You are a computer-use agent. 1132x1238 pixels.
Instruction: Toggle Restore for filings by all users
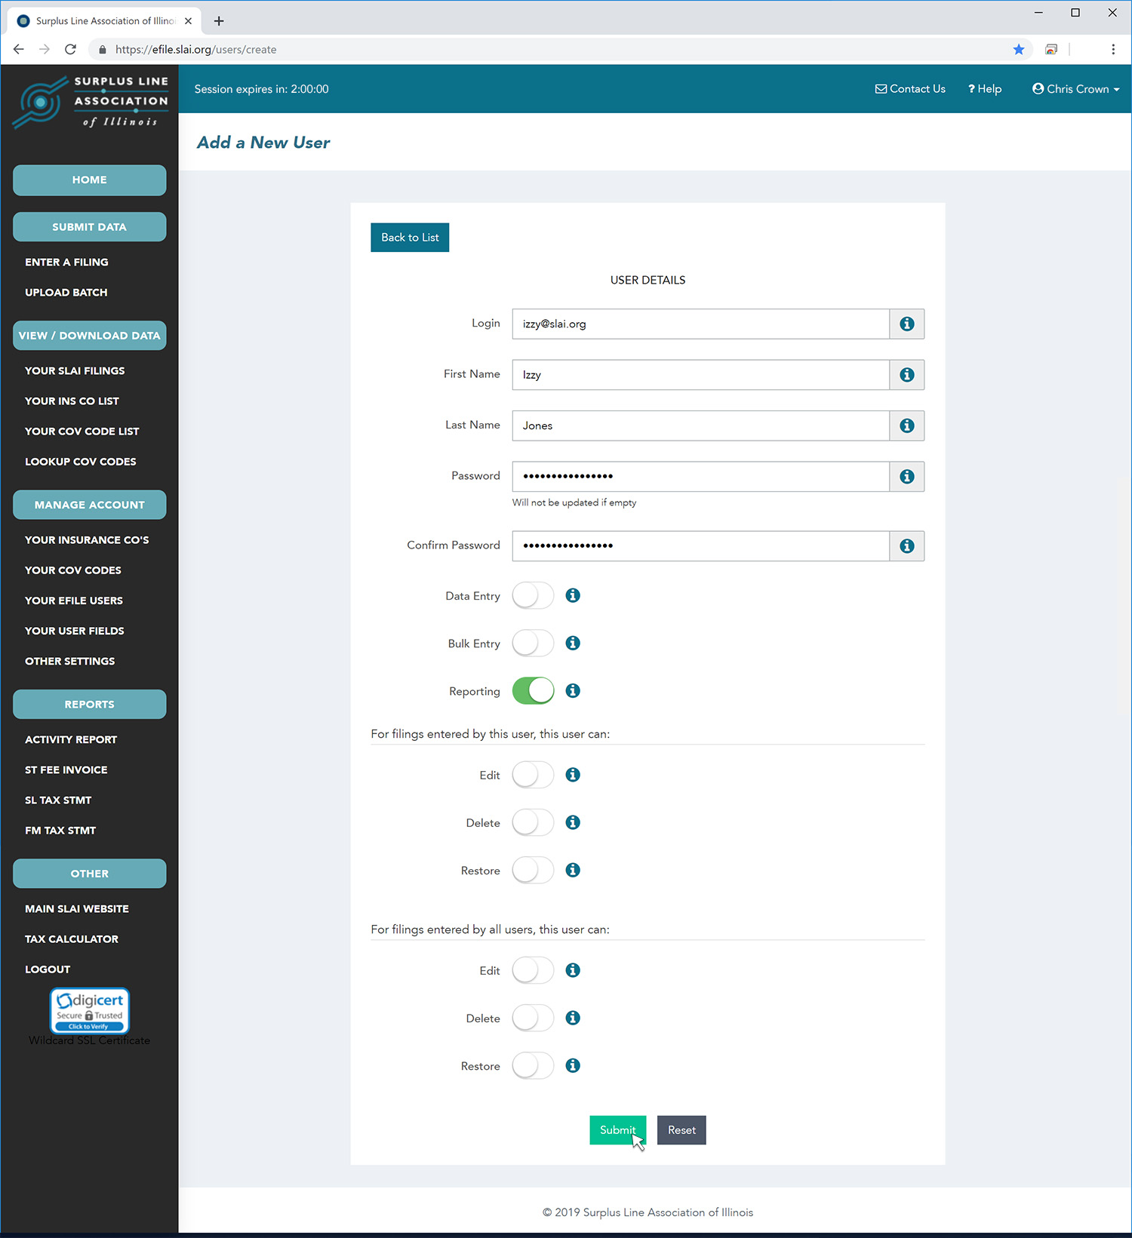[533, 1065]
